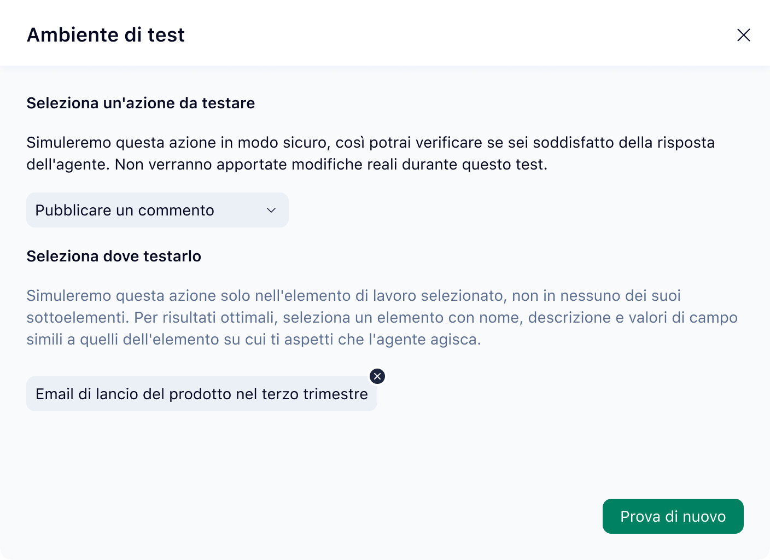The image size is (770, 560).
Task: Open the 'Pubblicare un commento' action dropdown
Action: (157, 210)
